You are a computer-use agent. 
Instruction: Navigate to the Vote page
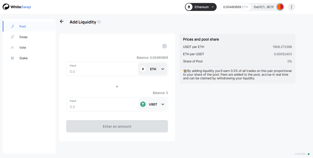[23, 48]
